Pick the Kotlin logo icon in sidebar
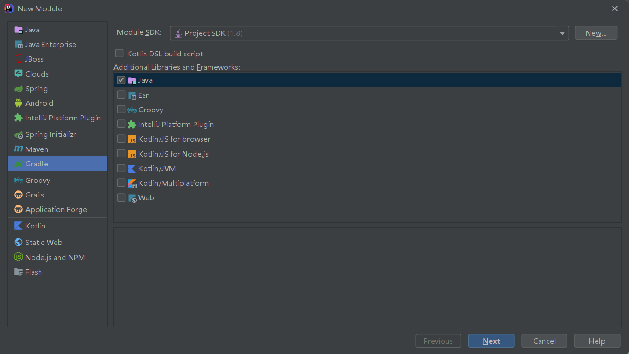Viewport: 629px width, 354px height. (18, 226)
